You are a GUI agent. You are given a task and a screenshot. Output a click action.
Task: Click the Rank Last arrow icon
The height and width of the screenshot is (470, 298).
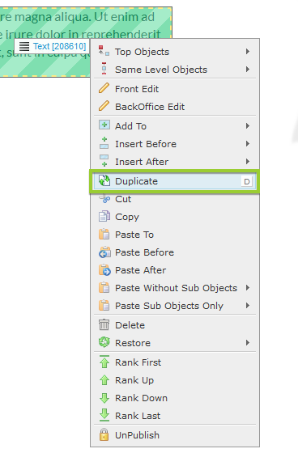tap(104, 416)
